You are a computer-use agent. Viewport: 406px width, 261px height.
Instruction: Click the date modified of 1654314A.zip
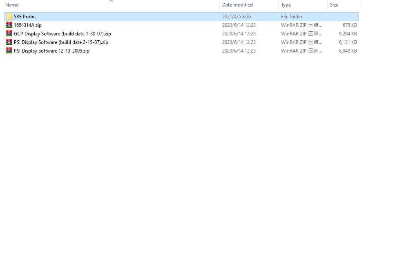239,25
